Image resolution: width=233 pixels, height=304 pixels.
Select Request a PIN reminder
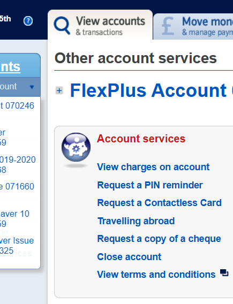click(150, 185)
